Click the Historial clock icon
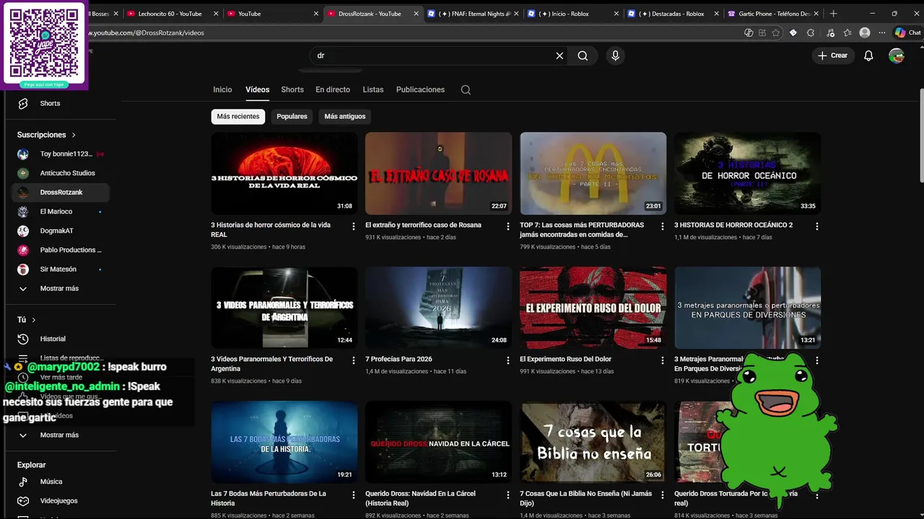Screen dimensions: 924x519 (x=23, y=339)
